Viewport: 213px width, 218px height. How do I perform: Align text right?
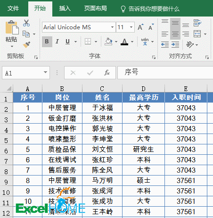[186, 34]
